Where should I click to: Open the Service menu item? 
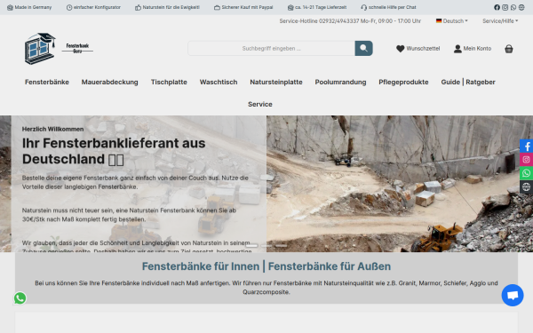(x=260, y=104)
